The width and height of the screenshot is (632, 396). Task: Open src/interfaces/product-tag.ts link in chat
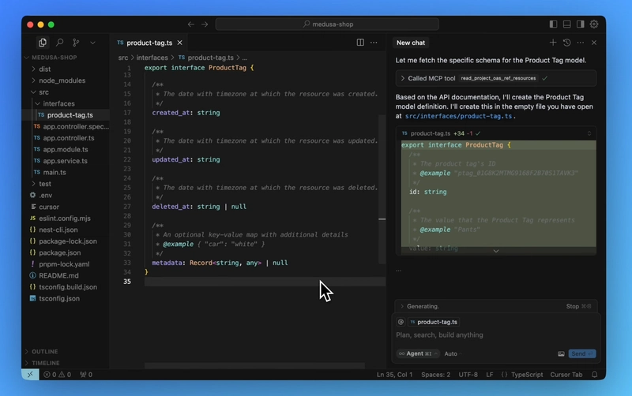458,116
